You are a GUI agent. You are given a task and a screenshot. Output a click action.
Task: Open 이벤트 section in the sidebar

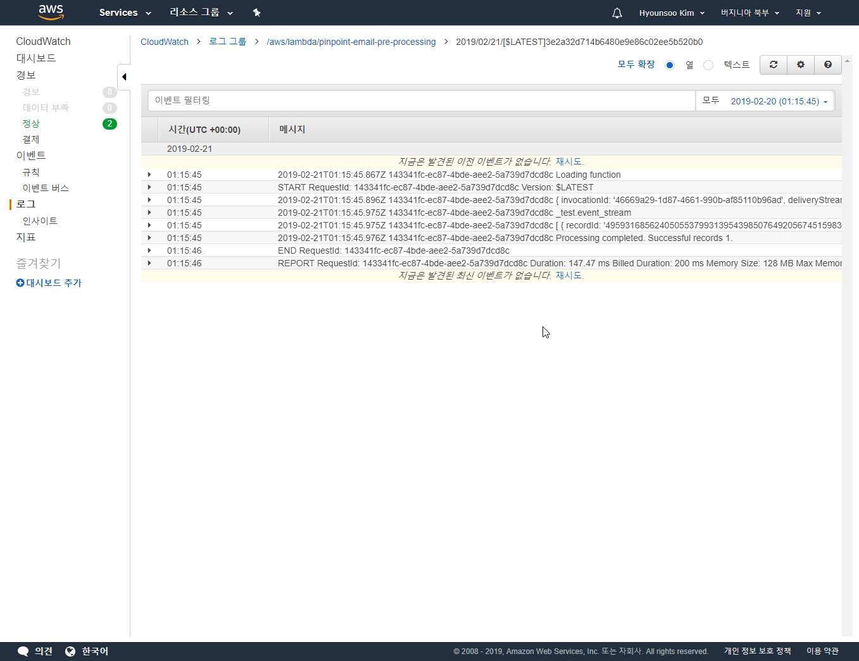click(31, 156)
